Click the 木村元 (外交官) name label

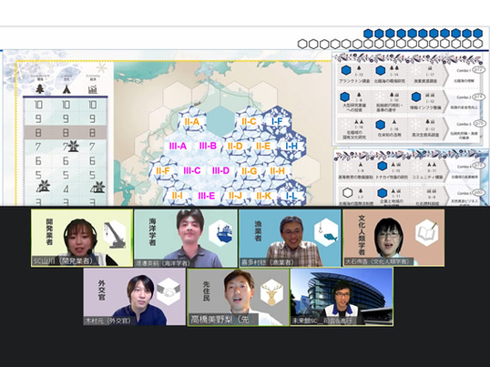pyautogui.click(x=107, y=321)
